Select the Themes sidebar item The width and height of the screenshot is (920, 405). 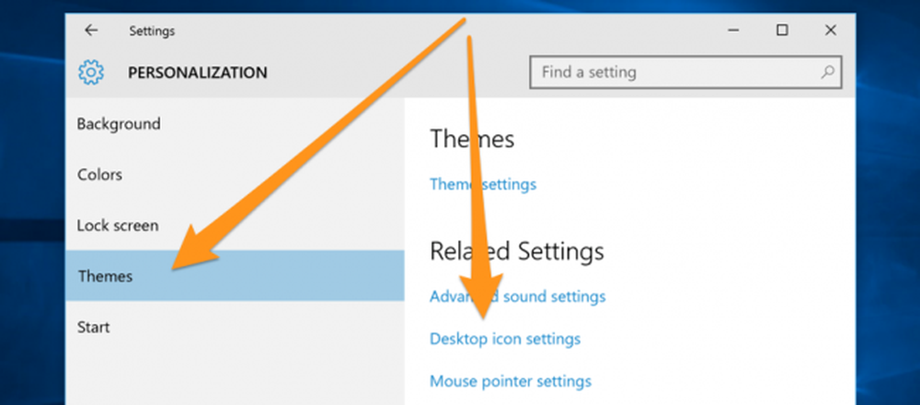click(235, 276)
